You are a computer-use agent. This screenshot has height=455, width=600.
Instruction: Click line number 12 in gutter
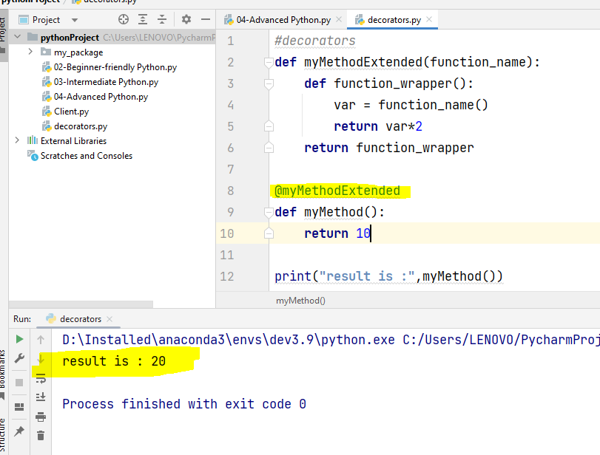click(x=227, y=276)
